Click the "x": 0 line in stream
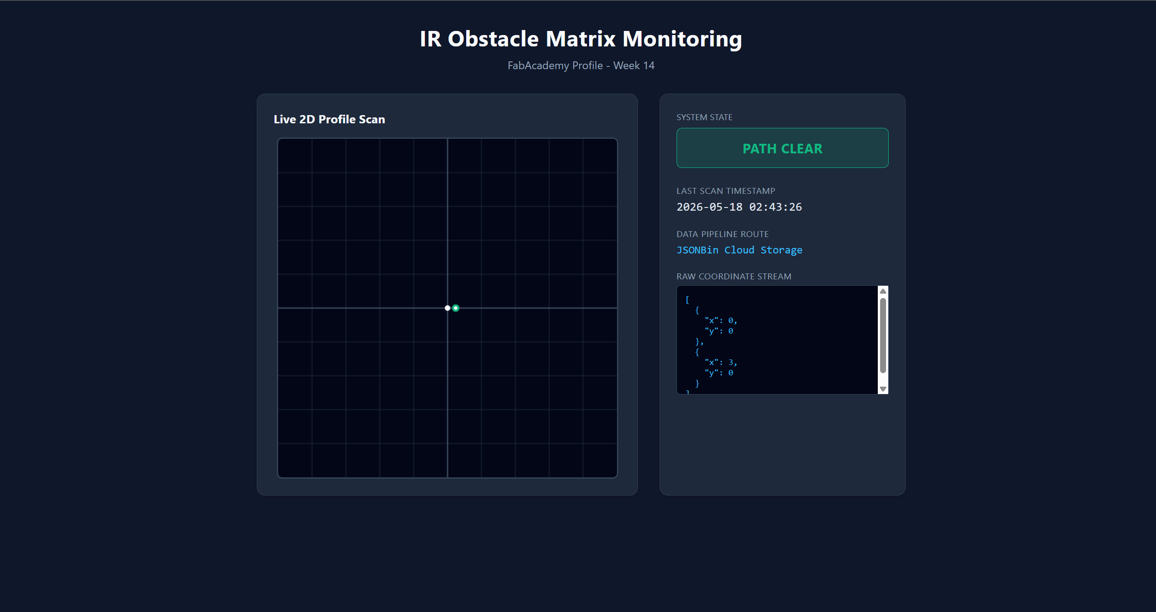This screenshot has width=1156, height=612. (721, 320)
